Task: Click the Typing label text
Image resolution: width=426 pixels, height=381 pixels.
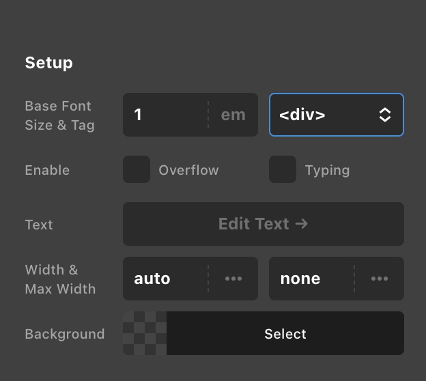Action: pyautogui.click(x=327, y=170)
